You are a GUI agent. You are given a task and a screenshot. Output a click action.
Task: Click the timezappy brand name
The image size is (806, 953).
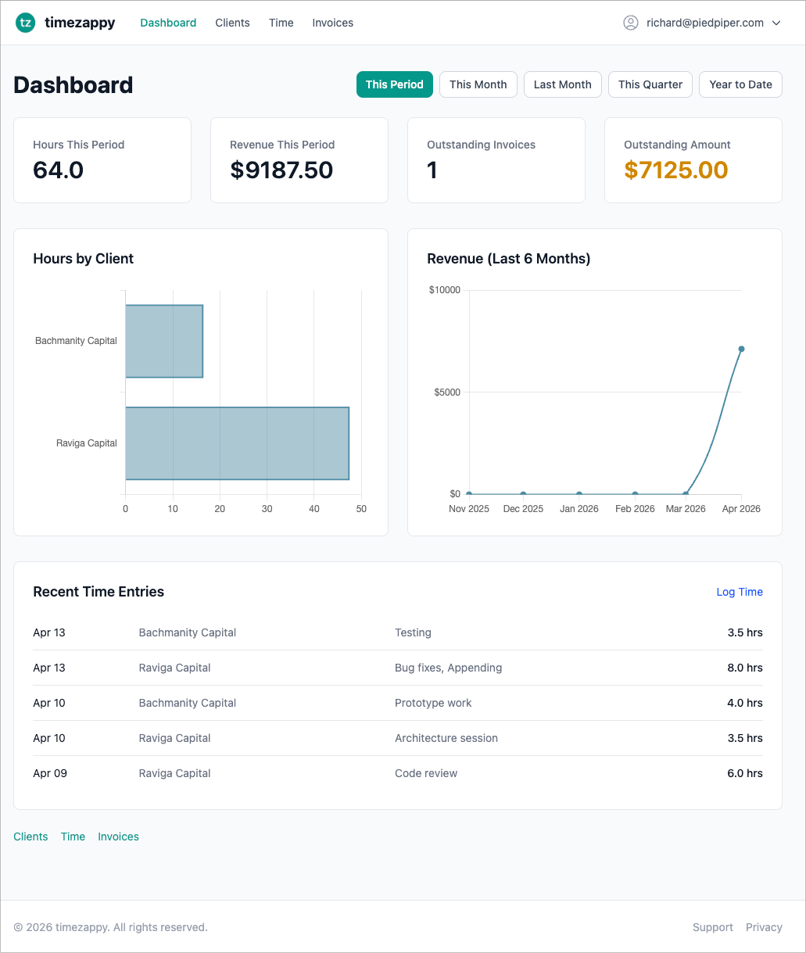coord(80,23)
